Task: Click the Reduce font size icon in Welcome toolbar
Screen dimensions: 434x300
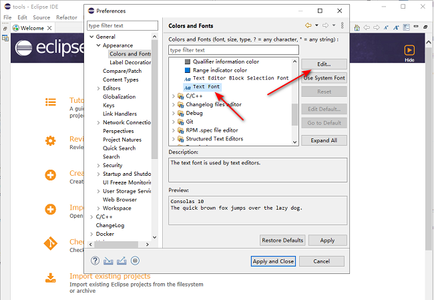Action: point(386,27)
